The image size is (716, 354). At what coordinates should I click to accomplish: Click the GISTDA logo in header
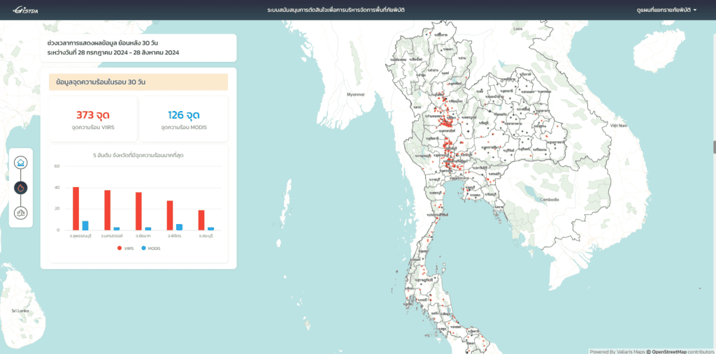pos(21,10)
